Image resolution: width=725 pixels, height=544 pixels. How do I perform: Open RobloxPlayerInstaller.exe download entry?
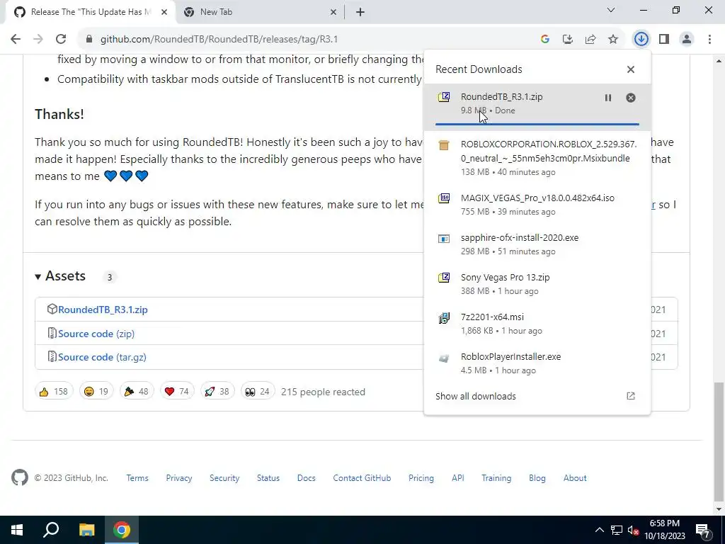(537, 363)
